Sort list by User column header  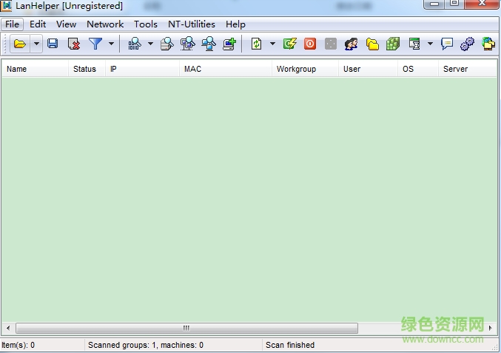pos(368,69)
